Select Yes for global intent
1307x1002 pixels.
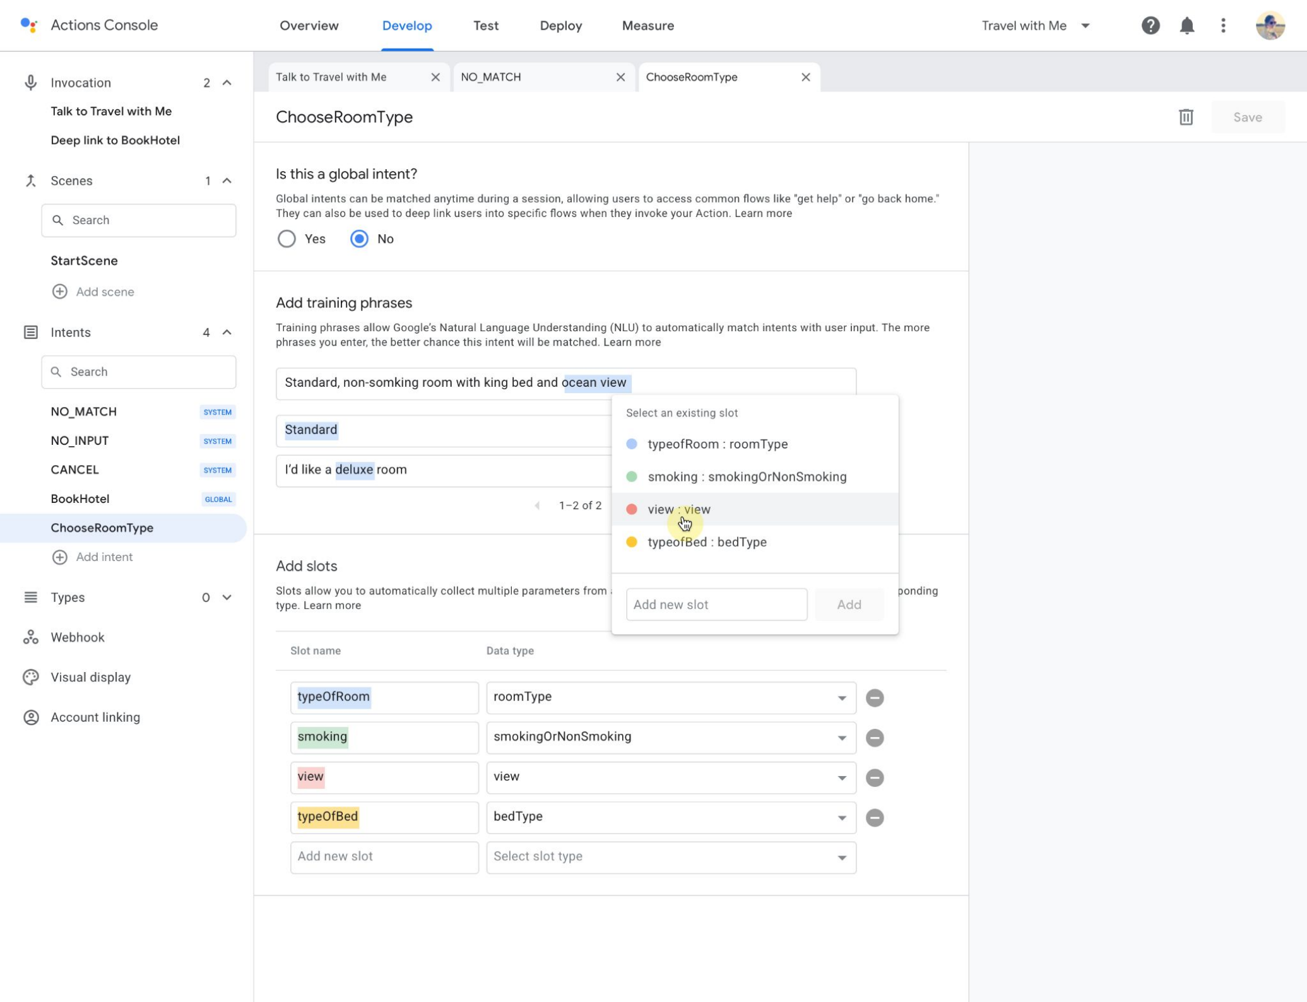click(x=287, y=239)
